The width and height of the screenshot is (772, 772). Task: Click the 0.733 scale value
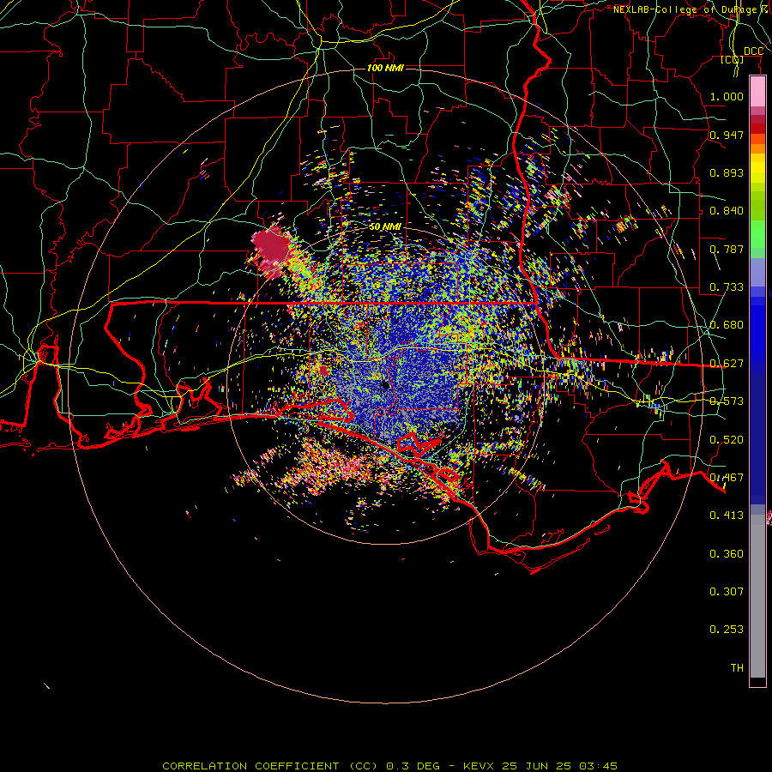[727, 287]
